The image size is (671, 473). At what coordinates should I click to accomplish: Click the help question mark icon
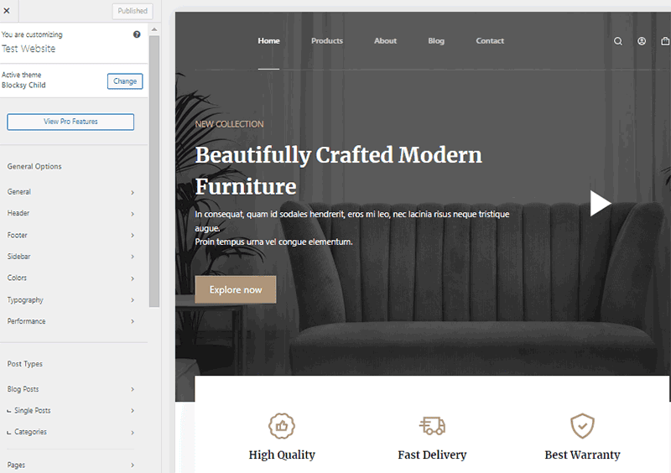pos(137,34)
